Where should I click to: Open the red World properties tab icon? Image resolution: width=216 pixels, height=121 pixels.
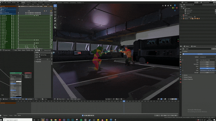click(x=181, y=62)
